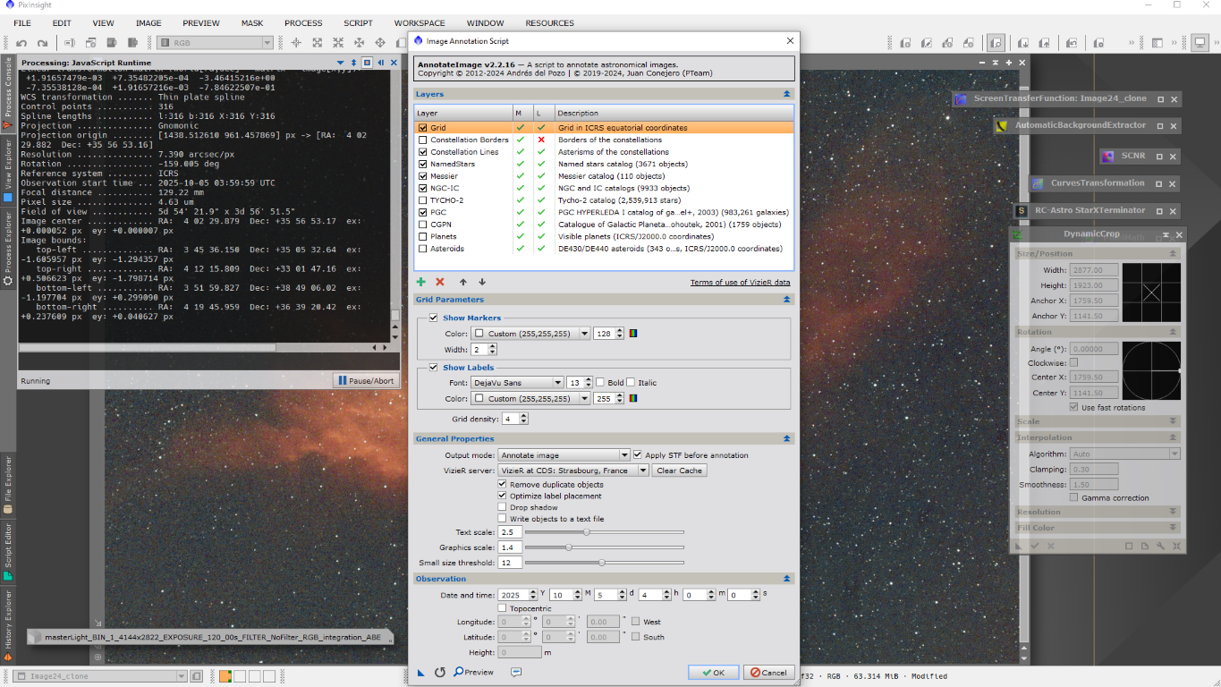
Task: Click the speech bubble documentation icon
Action: 516,673
